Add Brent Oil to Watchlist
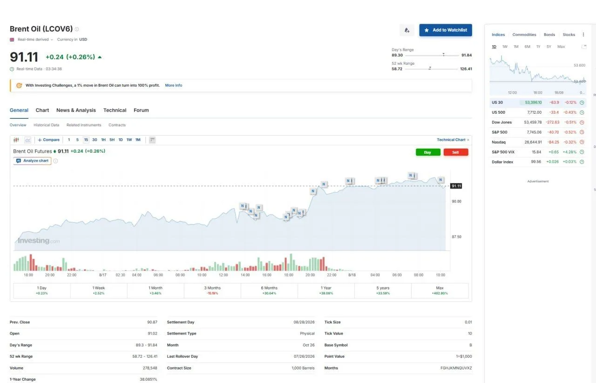 [x=446, y=30]
